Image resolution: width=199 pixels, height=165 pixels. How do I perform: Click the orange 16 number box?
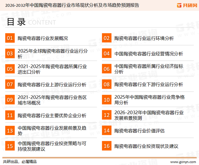click(107, 146)
